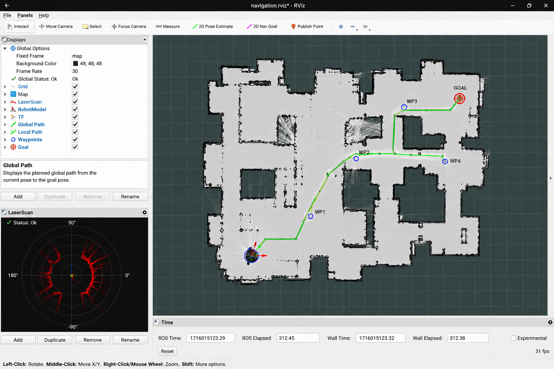Screen dimensions: 554x369
Task: Hide the Global Path display
Action: [x=75, y=124]
